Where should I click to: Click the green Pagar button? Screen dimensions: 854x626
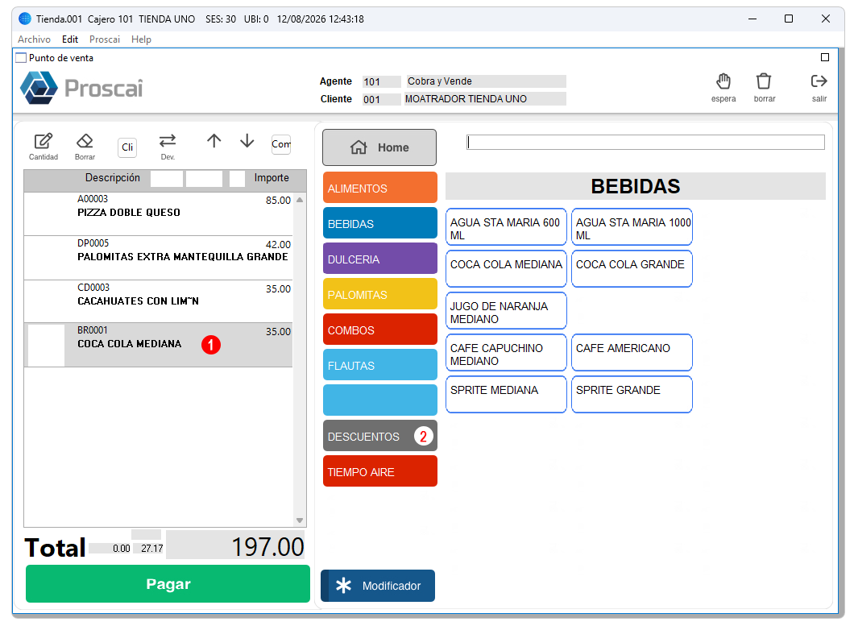coord(168,583)
